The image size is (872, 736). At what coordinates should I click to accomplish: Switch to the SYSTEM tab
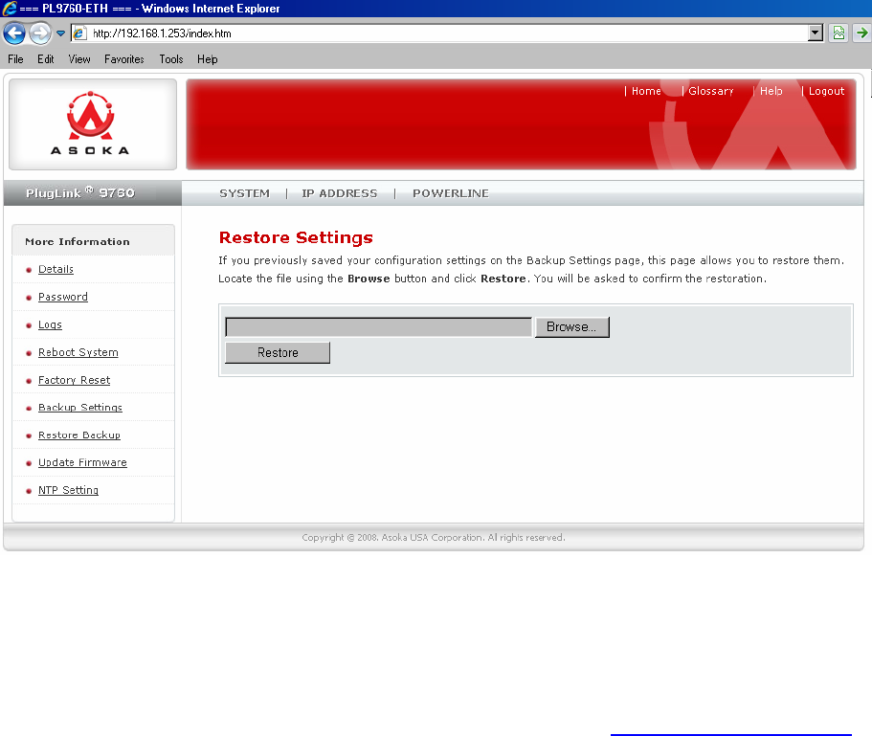tap(244, 193)
